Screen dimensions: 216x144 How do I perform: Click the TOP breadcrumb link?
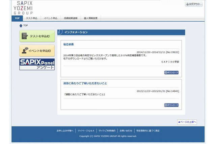coord(26,25)
